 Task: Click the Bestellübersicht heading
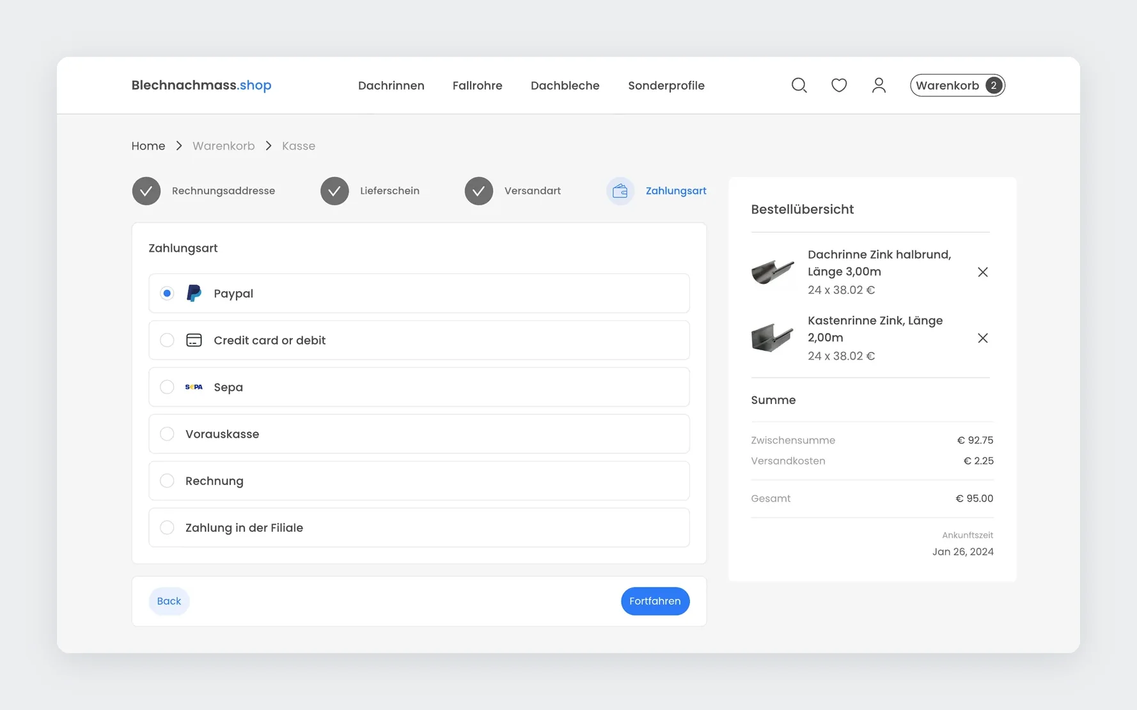coord(802,209)
